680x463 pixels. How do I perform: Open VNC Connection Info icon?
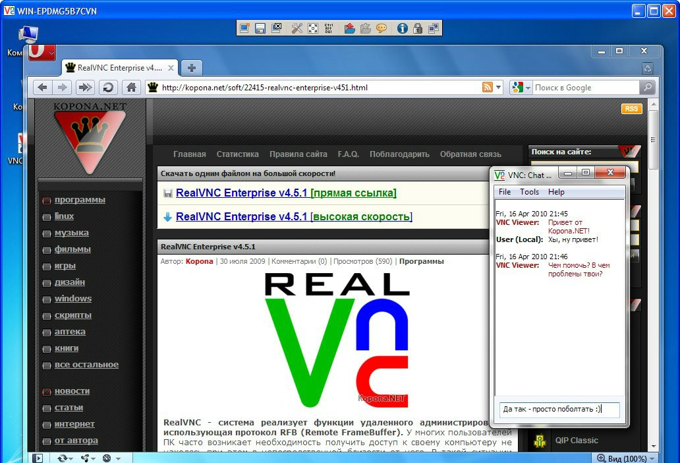tap(402, 28)
